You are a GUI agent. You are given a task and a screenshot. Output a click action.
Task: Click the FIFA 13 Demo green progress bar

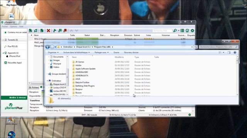coord(87,39)
